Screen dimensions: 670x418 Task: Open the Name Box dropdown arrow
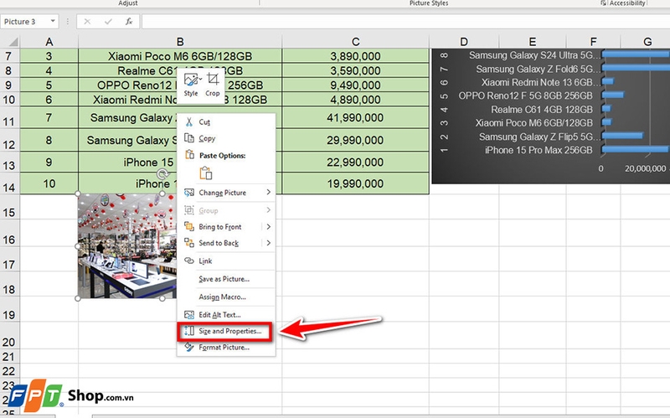(53, 22)
